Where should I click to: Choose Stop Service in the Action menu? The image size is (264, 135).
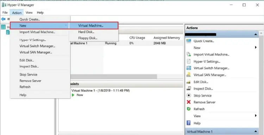pos(40,75)
